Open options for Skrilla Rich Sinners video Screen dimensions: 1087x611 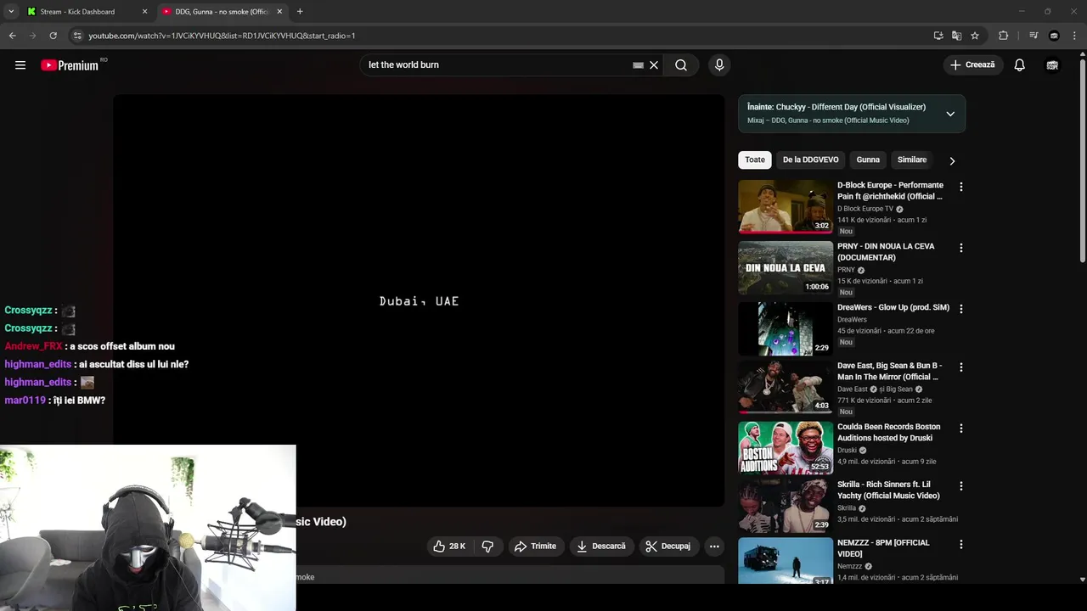[x=961, y=486]
